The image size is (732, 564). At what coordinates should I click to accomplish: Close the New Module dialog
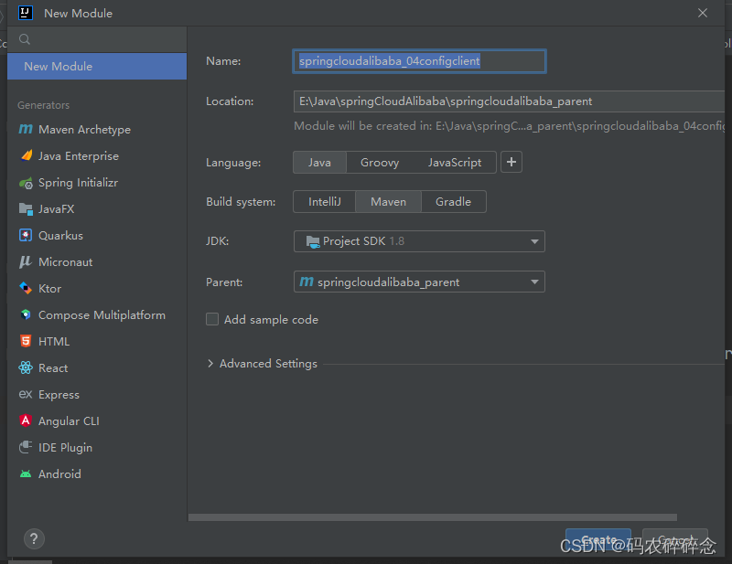tap(703, 13)
